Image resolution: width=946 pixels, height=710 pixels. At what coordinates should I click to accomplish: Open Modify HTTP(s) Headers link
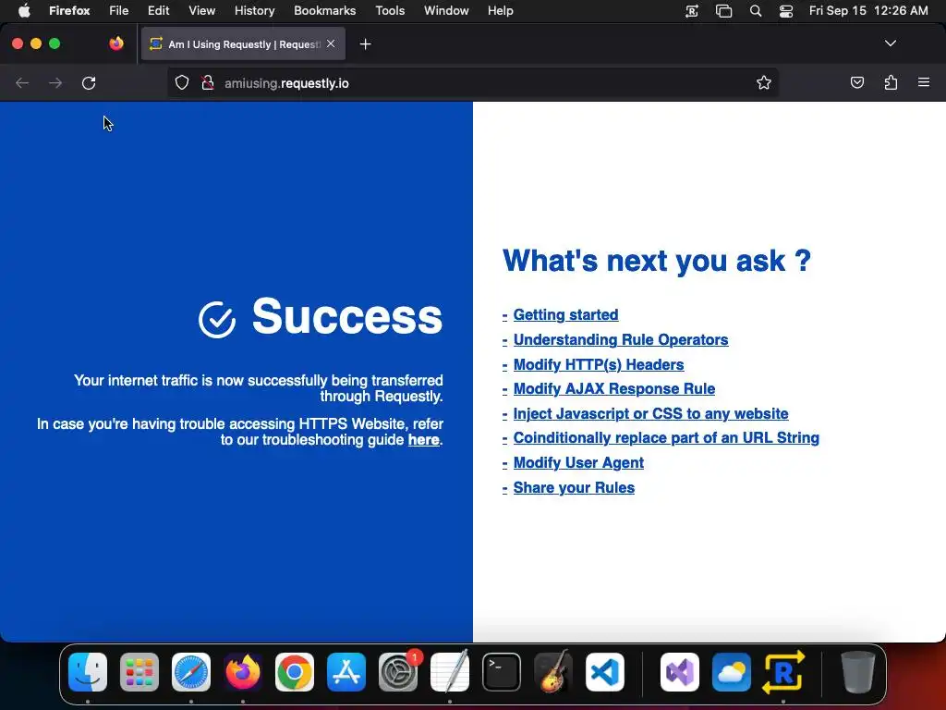(598, 364)
